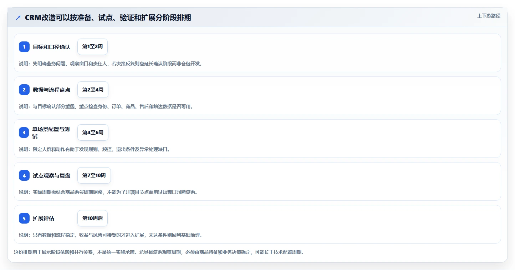Click the description starting 限定人群和动作

pyautogui.click(x=95, y=149)
